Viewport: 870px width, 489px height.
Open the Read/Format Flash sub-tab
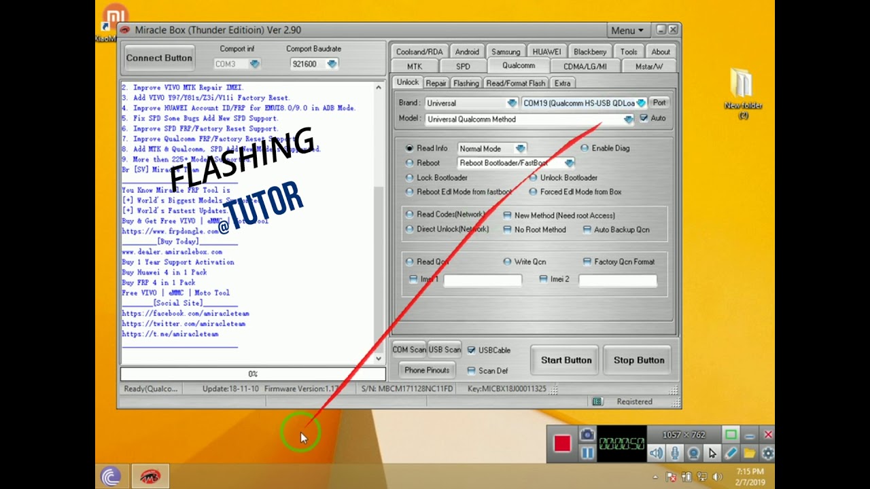516,84
